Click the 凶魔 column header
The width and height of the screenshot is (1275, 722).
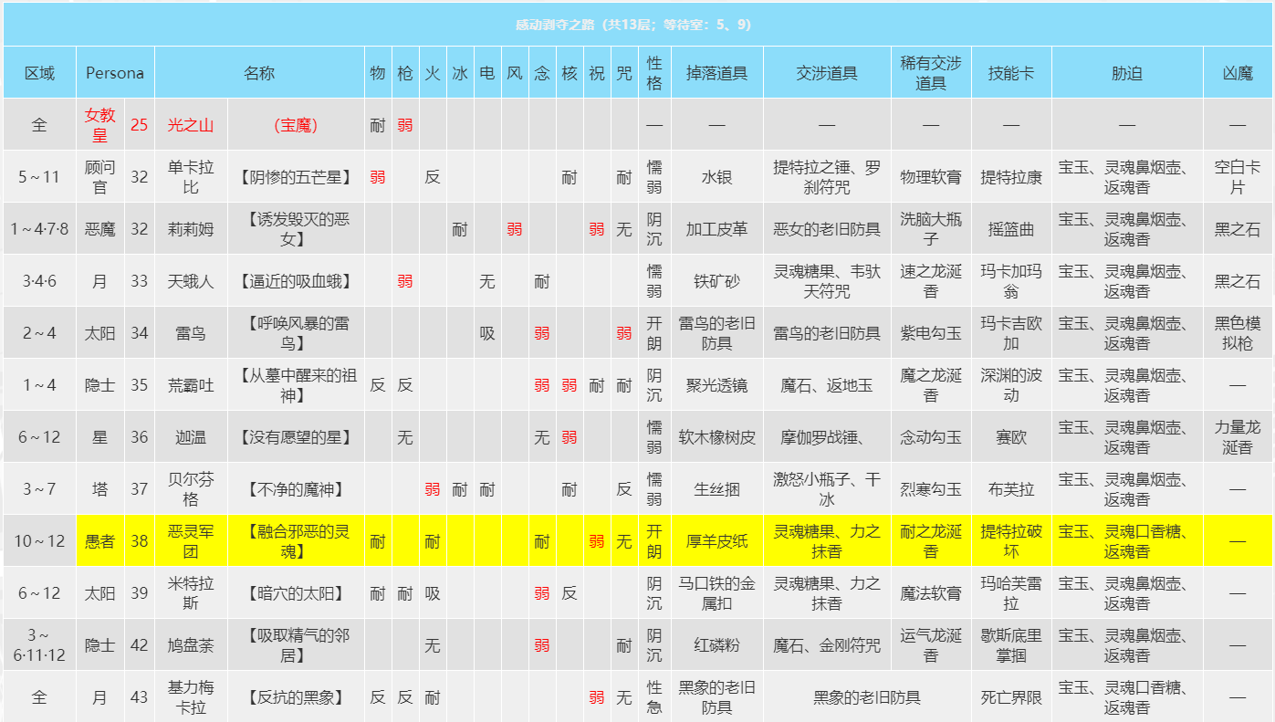(x=1238, y=73)
